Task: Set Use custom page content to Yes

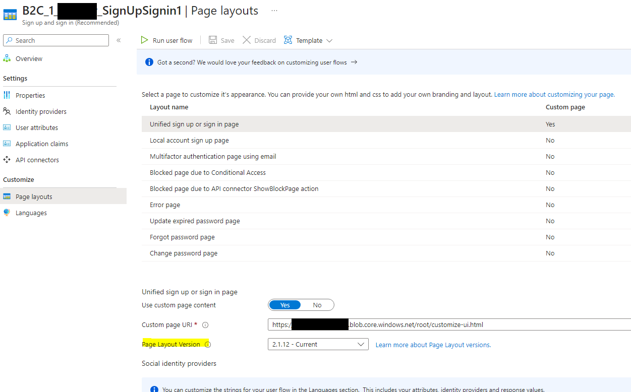Action: (x=285, y=305)
